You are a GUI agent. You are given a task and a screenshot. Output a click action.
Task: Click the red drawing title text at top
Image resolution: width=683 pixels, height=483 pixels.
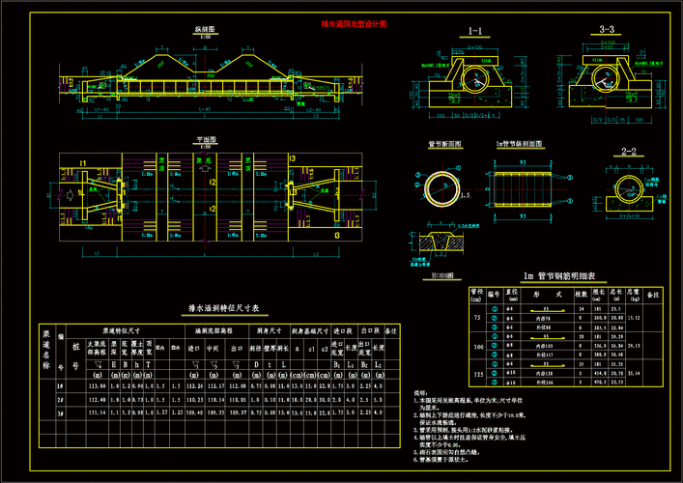coord(354,23)
